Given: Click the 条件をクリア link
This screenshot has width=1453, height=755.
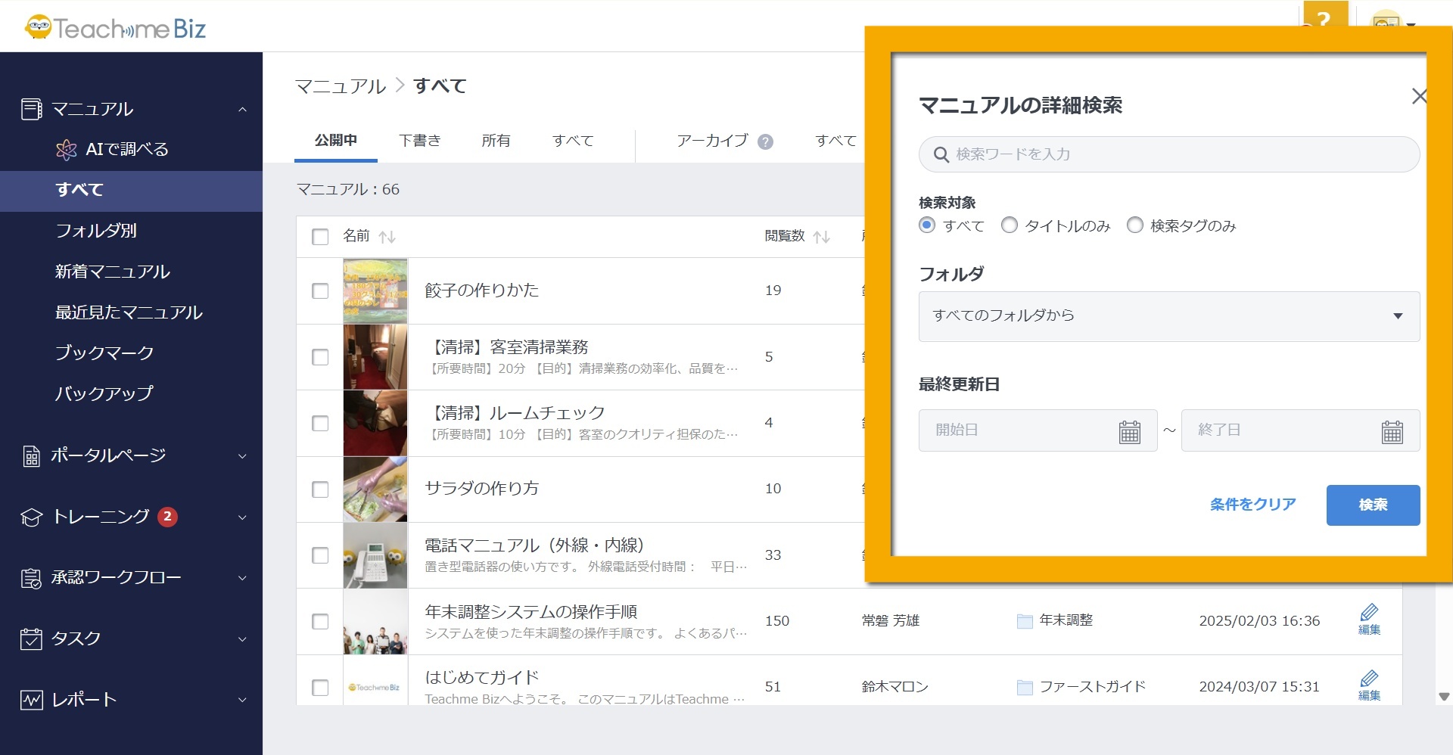Looking at the screenshot, I should (1252, 505).
